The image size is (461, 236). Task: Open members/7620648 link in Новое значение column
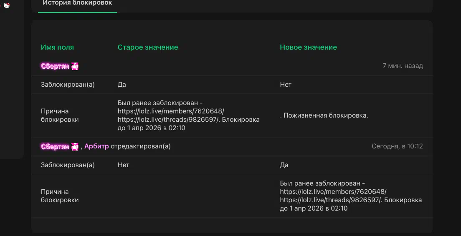point(333,192)
